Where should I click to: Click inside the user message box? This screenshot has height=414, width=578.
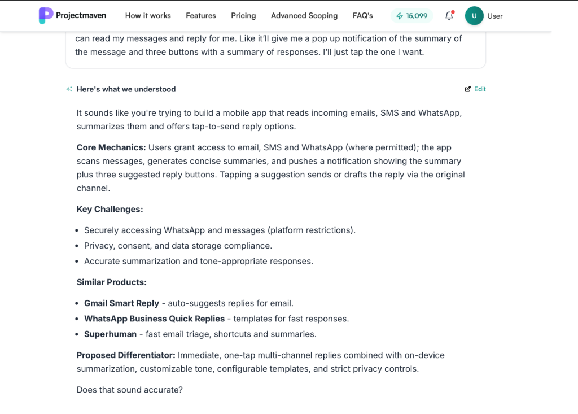[x=275, y=45]
